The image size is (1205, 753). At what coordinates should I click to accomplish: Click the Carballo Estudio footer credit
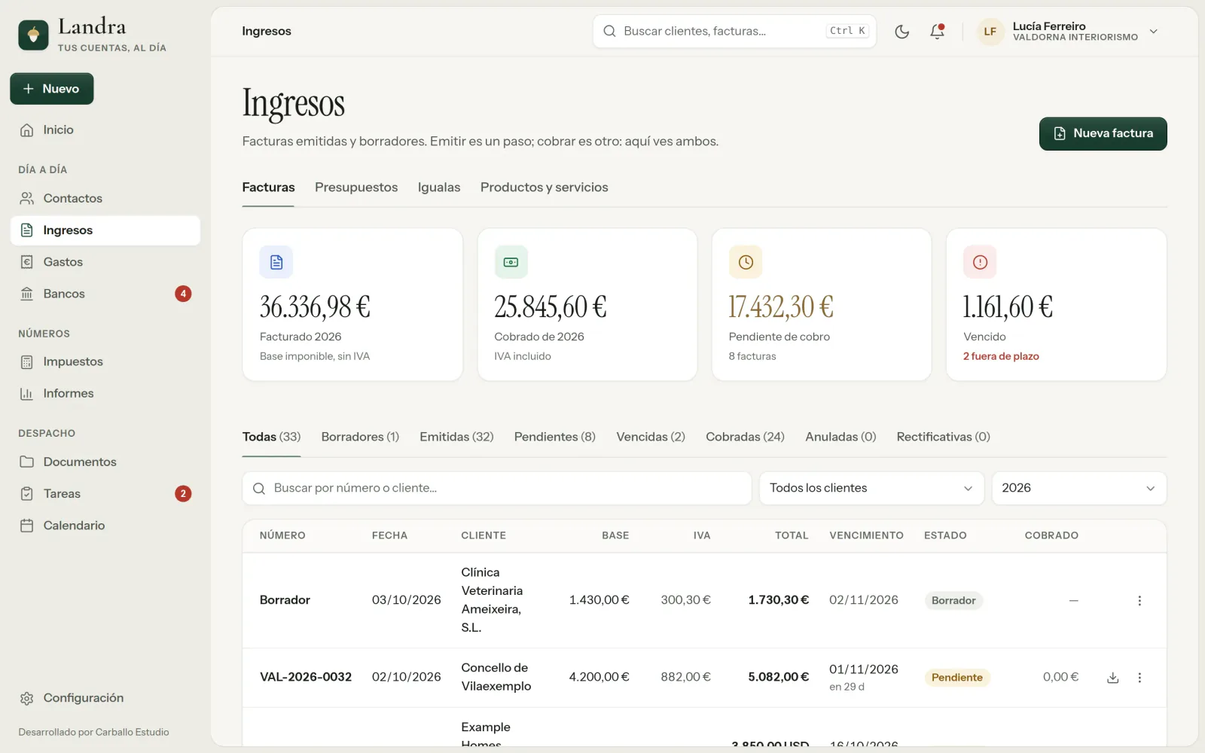(x=132, y=732)
